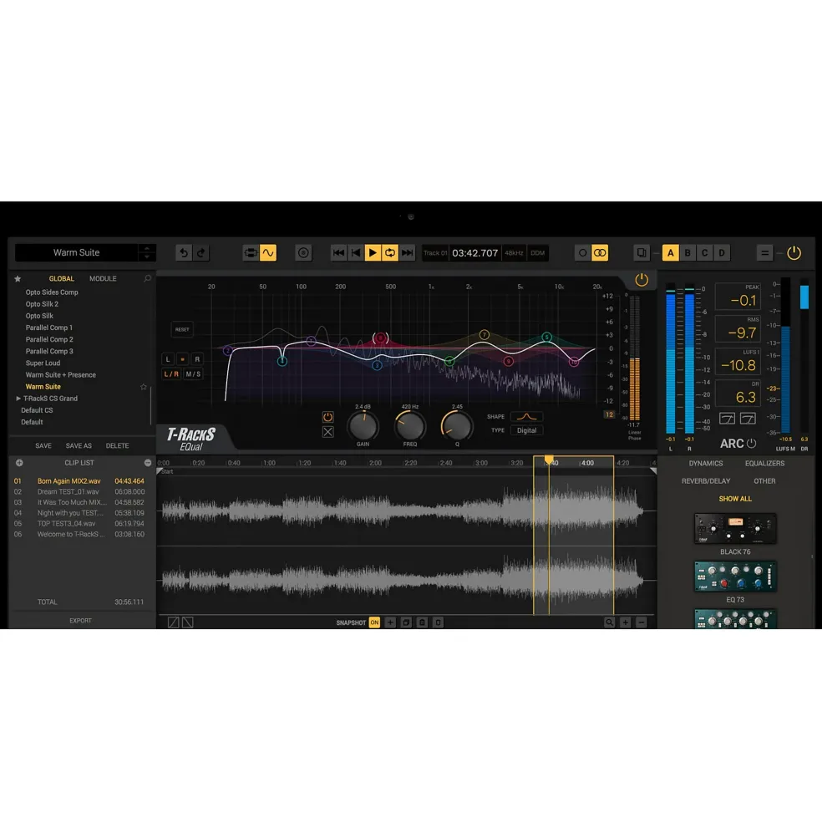Skip to the next track
The height and width of the screenshot is (823, 822).
(408, 253)
